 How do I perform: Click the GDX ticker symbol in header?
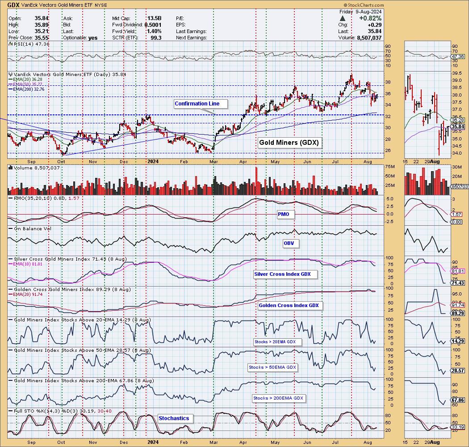pos(13,5)
